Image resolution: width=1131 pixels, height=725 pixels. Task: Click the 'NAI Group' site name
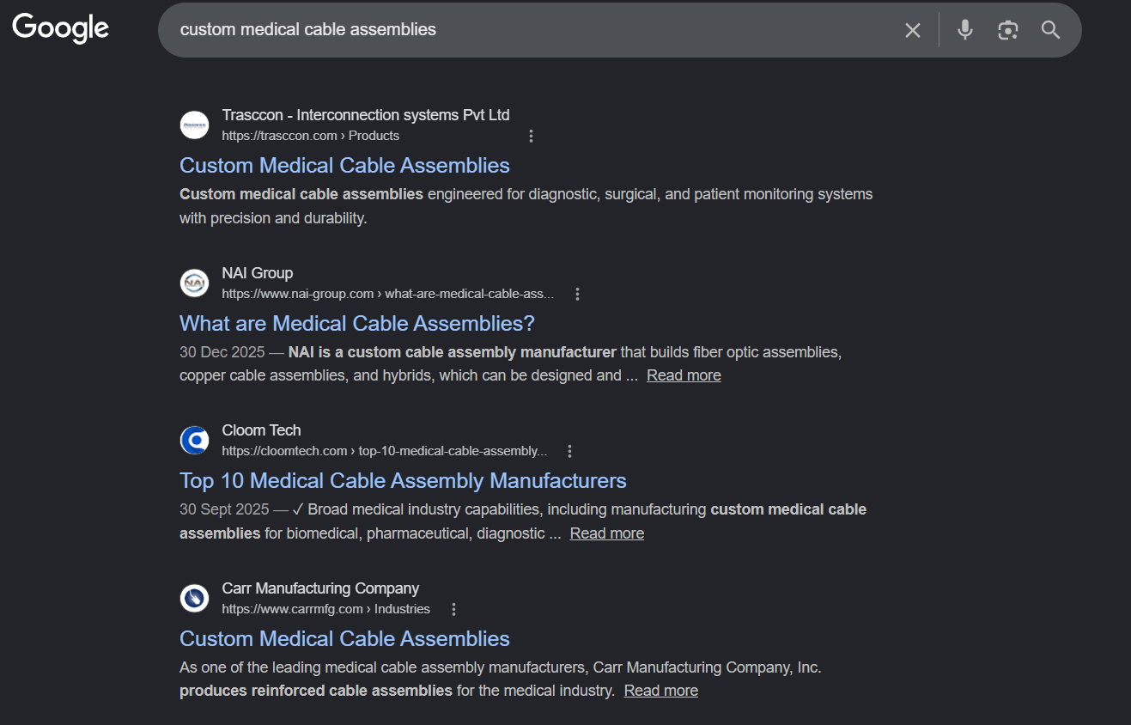click(x=258, y=273)
